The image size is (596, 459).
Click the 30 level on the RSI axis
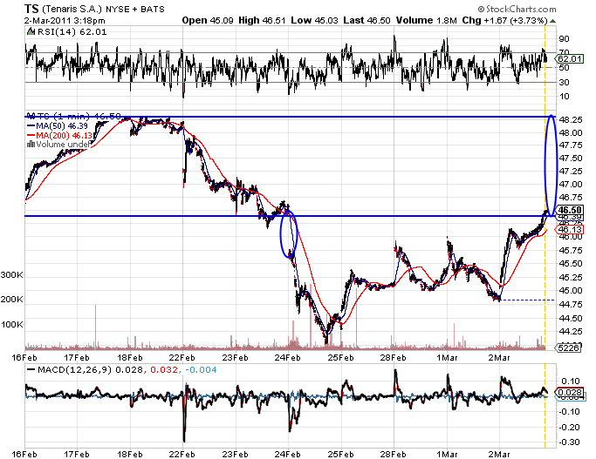(565, 83)
